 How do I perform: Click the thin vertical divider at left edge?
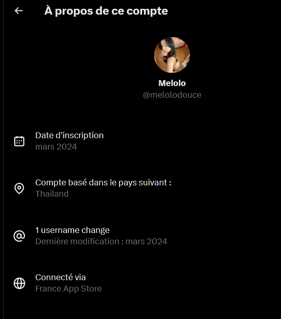tap(3, 159)
